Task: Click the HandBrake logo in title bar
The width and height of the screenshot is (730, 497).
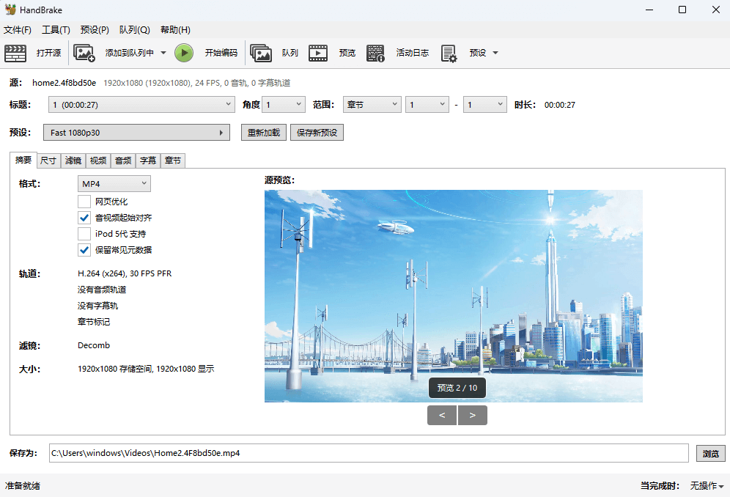Action: 10,10
